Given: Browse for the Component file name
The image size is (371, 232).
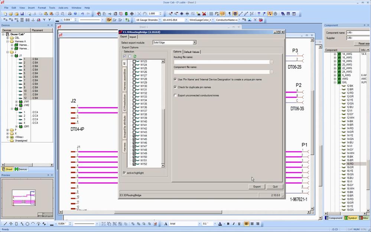Looking at the screenshot, I should tap(271, 72).
